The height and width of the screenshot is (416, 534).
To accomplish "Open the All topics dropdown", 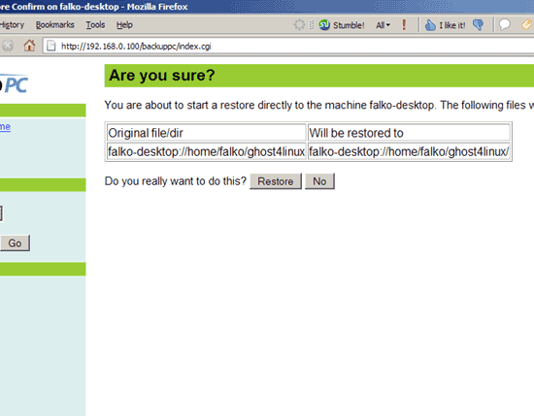I will click(383, 25).
